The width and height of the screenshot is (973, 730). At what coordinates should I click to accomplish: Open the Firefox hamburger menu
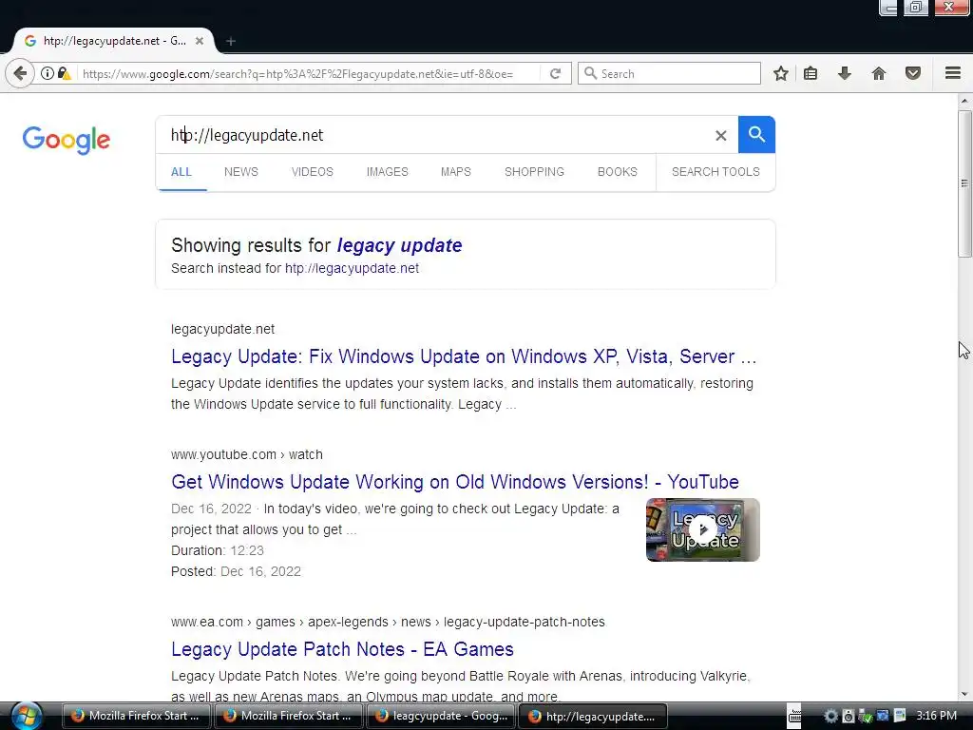(x=953, y=73)
